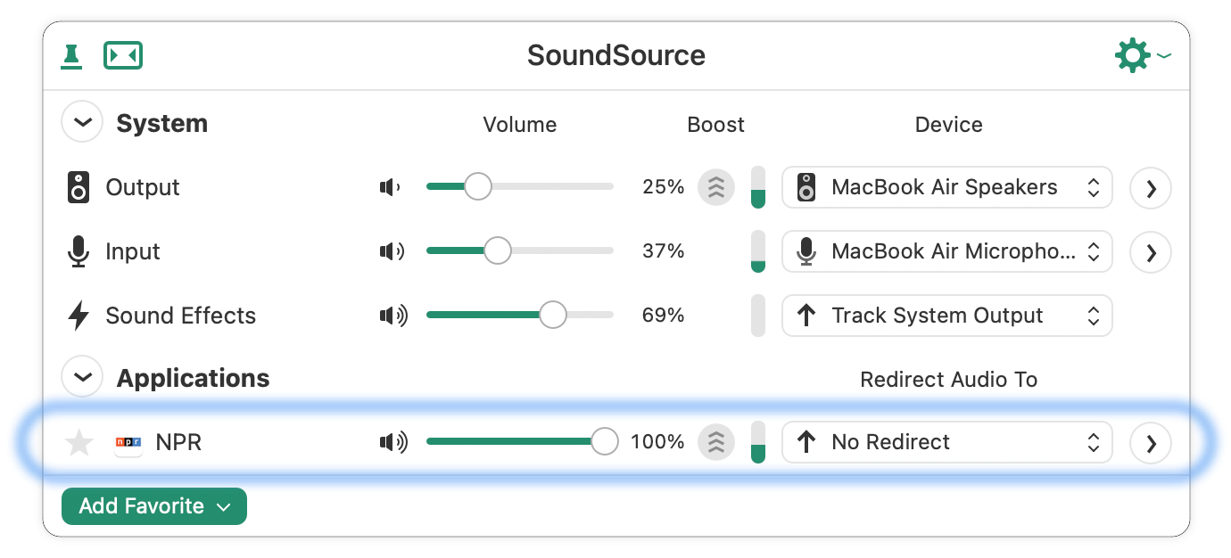Mute the Sound Effects speaker icon

393,316
